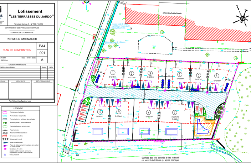
Task: Click the green trees to plant legend symbol
Action: (x=5, y=122)
